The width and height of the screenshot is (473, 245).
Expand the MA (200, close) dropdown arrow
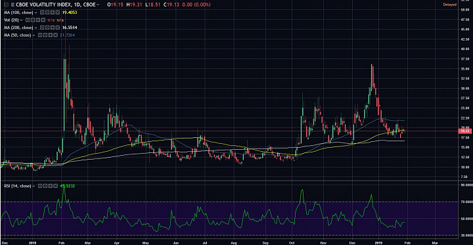(35, 28)
